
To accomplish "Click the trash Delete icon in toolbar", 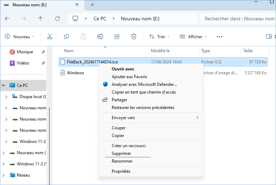I will pyautogui.click(x=134, y=36).
